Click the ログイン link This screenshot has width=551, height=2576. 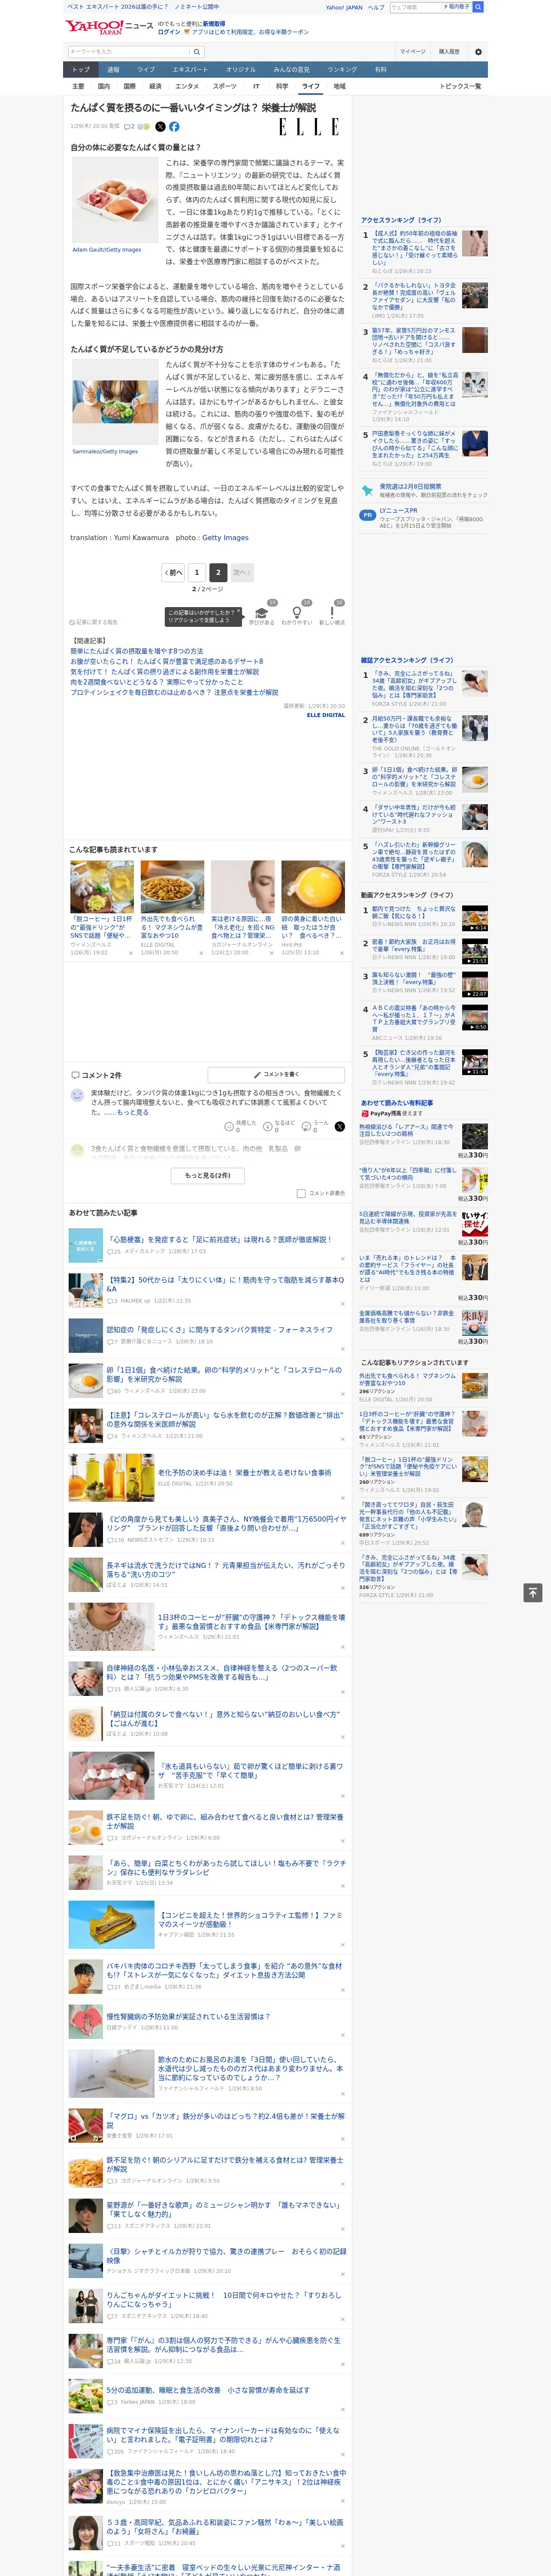pos(169,32)
